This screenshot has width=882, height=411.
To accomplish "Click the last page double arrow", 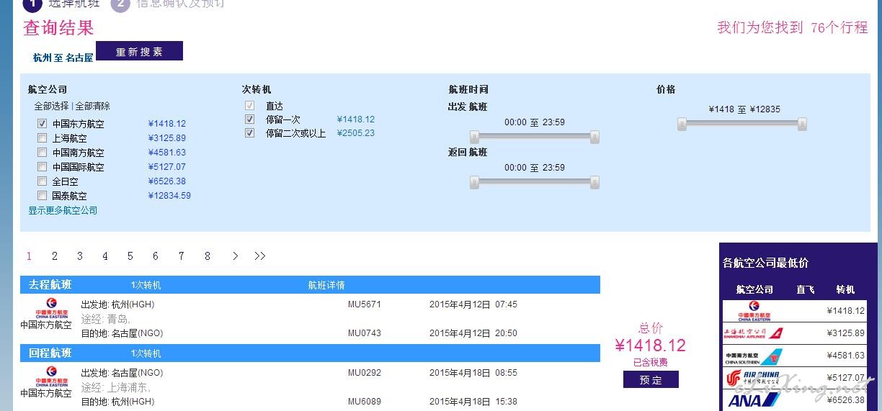I will coord(259,256).
